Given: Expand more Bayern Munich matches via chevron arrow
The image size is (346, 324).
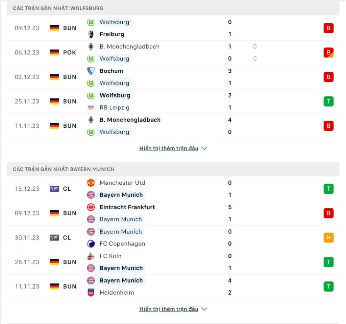Looking at the screenshot, I should coord(204,309).
